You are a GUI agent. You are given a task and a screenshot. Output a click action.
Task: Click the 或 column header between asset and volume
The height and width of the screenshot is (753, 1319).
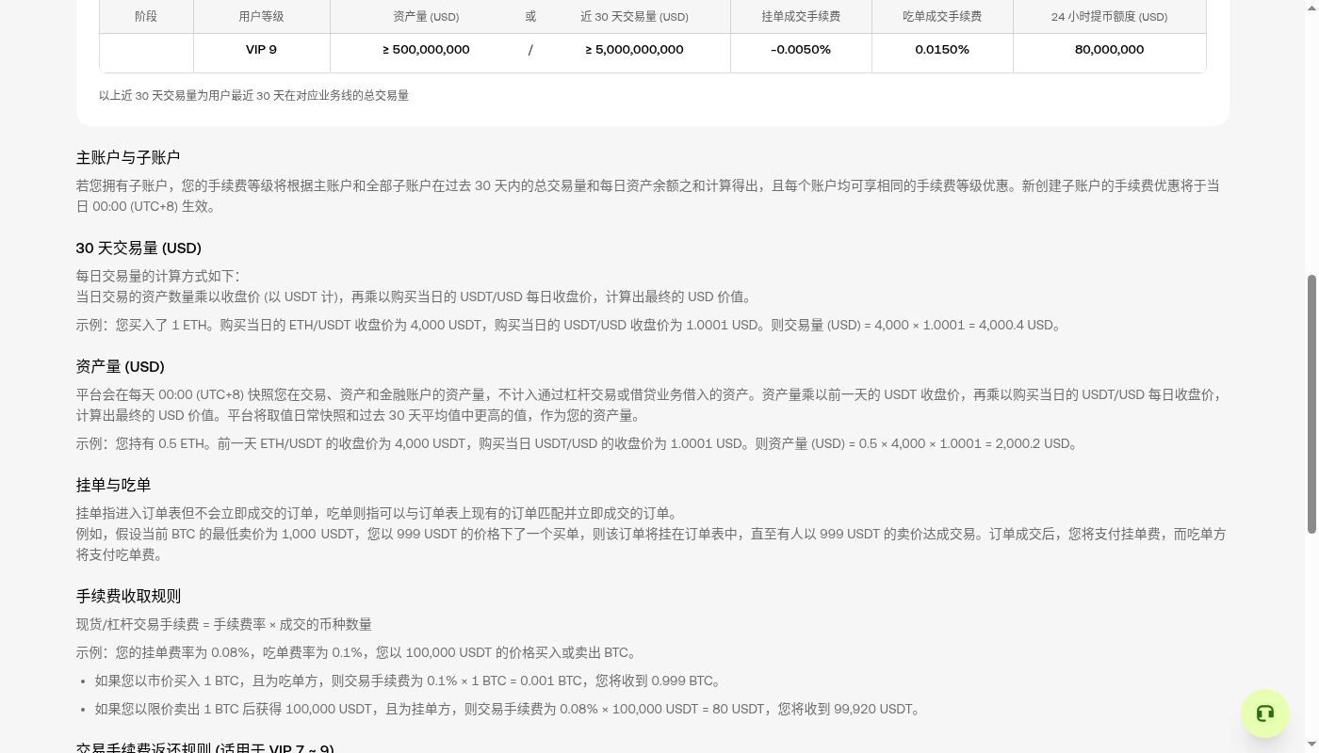coord(530,17)
